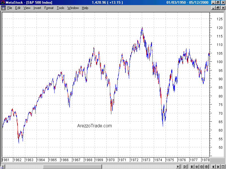Open the File menu

10,8
